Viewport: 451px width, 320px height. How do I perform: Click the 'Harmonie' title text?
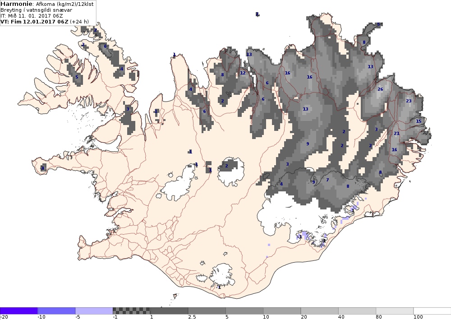pyautogui.click(x=17, y=4)
